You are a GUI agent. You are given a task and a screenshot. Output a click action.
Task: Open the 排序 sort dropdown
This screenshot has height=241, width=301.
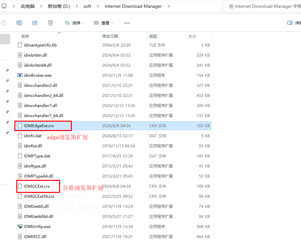coord(74,23)
